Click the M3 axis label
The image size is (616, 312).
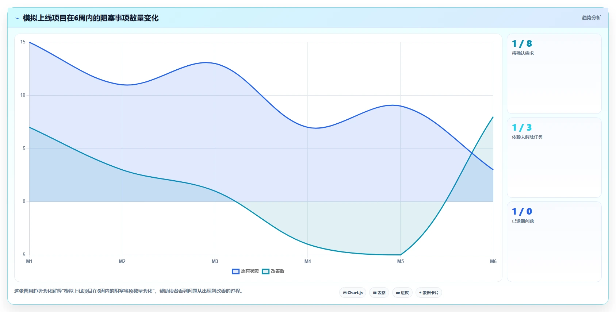pos(215,261)
